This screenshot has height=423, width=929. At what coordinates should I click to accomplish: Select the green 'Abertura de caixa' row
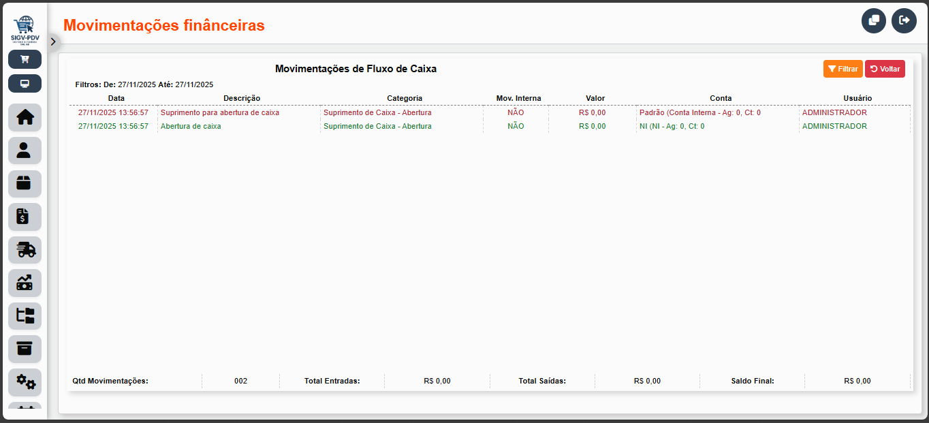coord(191,126)
